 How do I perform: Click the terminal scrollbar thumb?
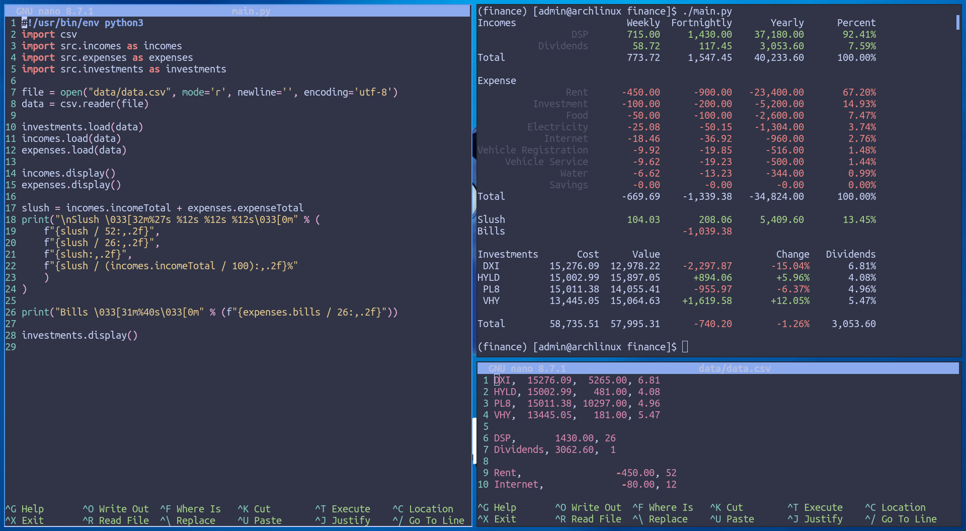957,22
